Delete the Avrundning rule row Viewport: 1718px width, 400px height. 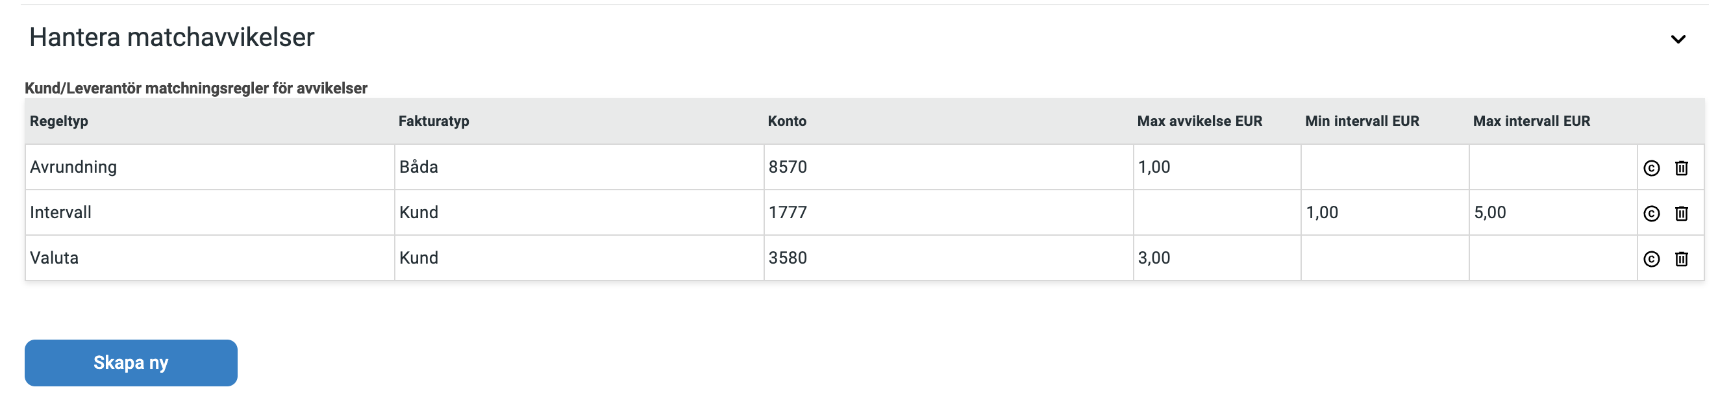tap(1680, 168)
